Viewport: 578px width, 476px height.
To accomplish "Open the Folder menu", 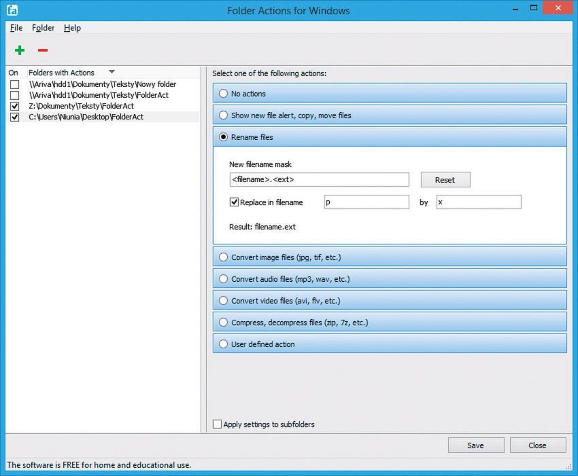I will [x=43, y=28].
